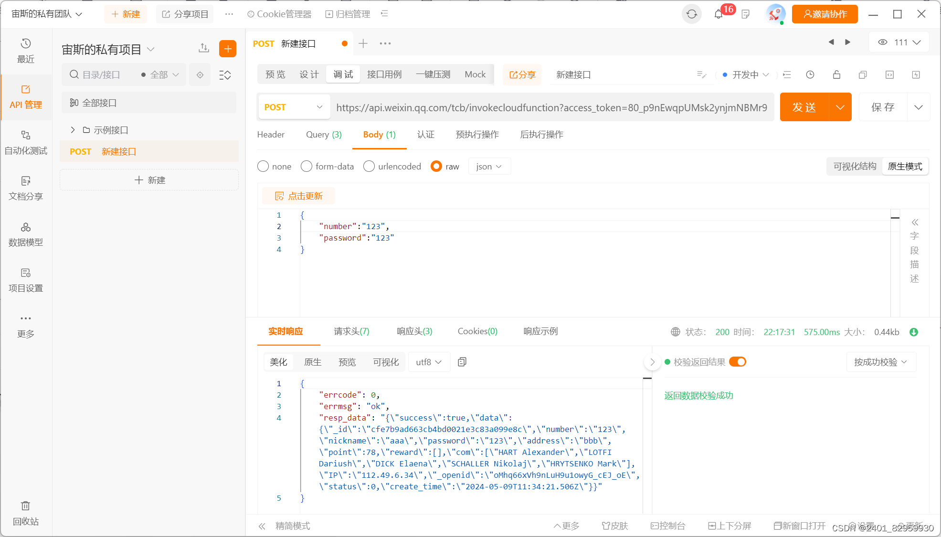This screenshot has width=941, height=537.
Task: Open the json format dropdown
Action: (489, 166)
